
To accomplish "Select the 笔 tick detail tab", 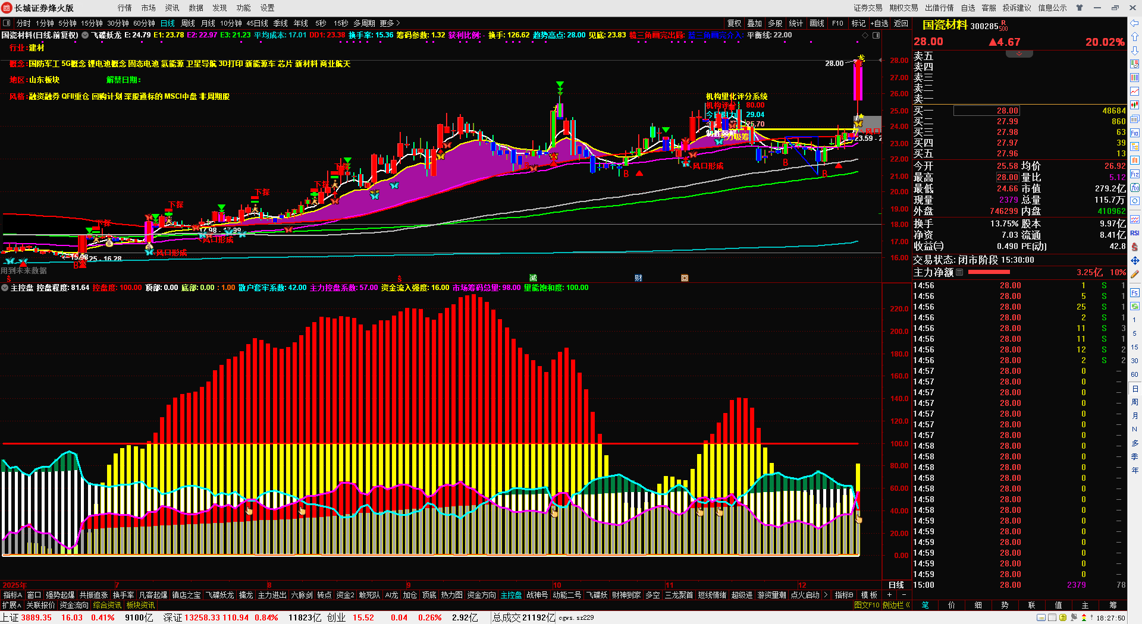I will [x=925, y=605].
